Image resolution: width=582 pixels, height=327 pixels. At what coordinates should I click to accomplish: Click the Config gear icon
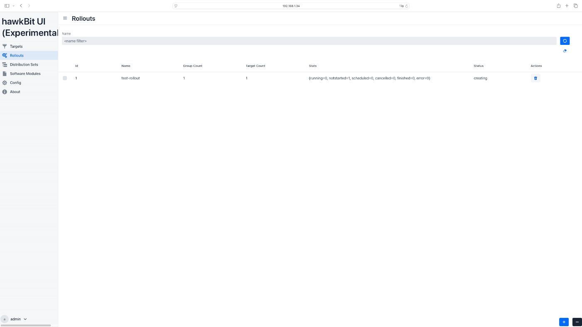coord(5,83)
